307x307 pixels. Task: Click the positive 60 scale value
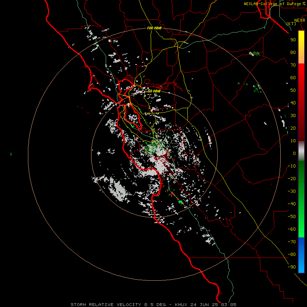pos(293,77)
